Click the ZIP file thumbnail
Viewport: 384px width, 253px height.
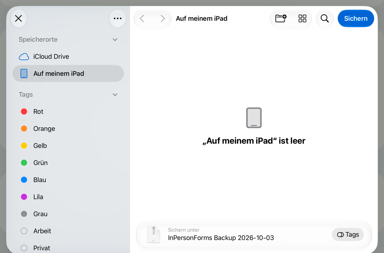[x=154, y=235]
